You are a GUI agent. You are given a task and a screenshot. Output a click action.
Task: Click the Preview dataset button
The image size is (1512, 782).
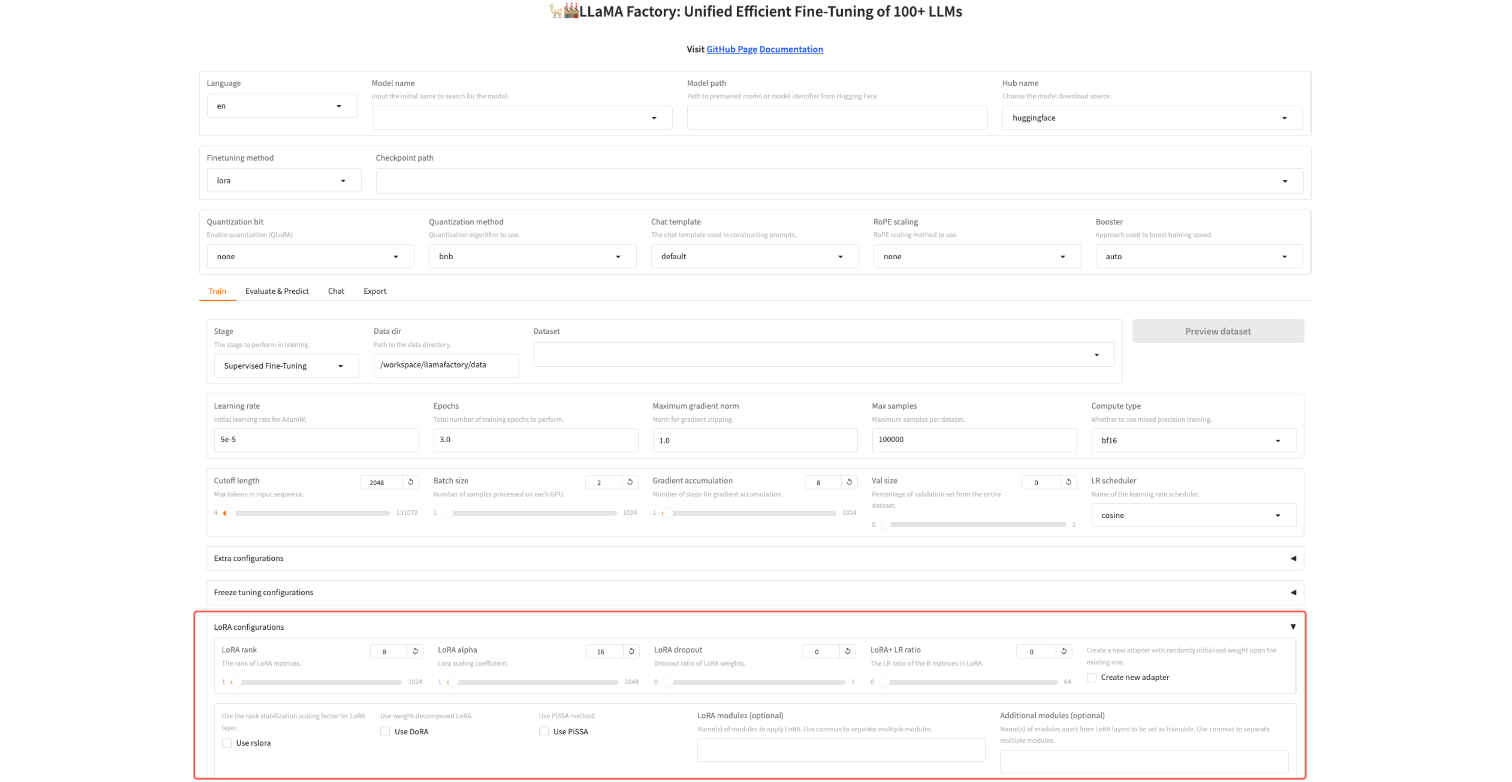[x=1217, y=332]
